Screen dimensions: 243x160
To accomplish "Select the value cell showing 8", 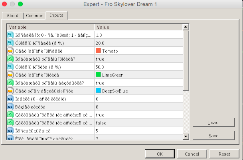I will click(138, 107).
